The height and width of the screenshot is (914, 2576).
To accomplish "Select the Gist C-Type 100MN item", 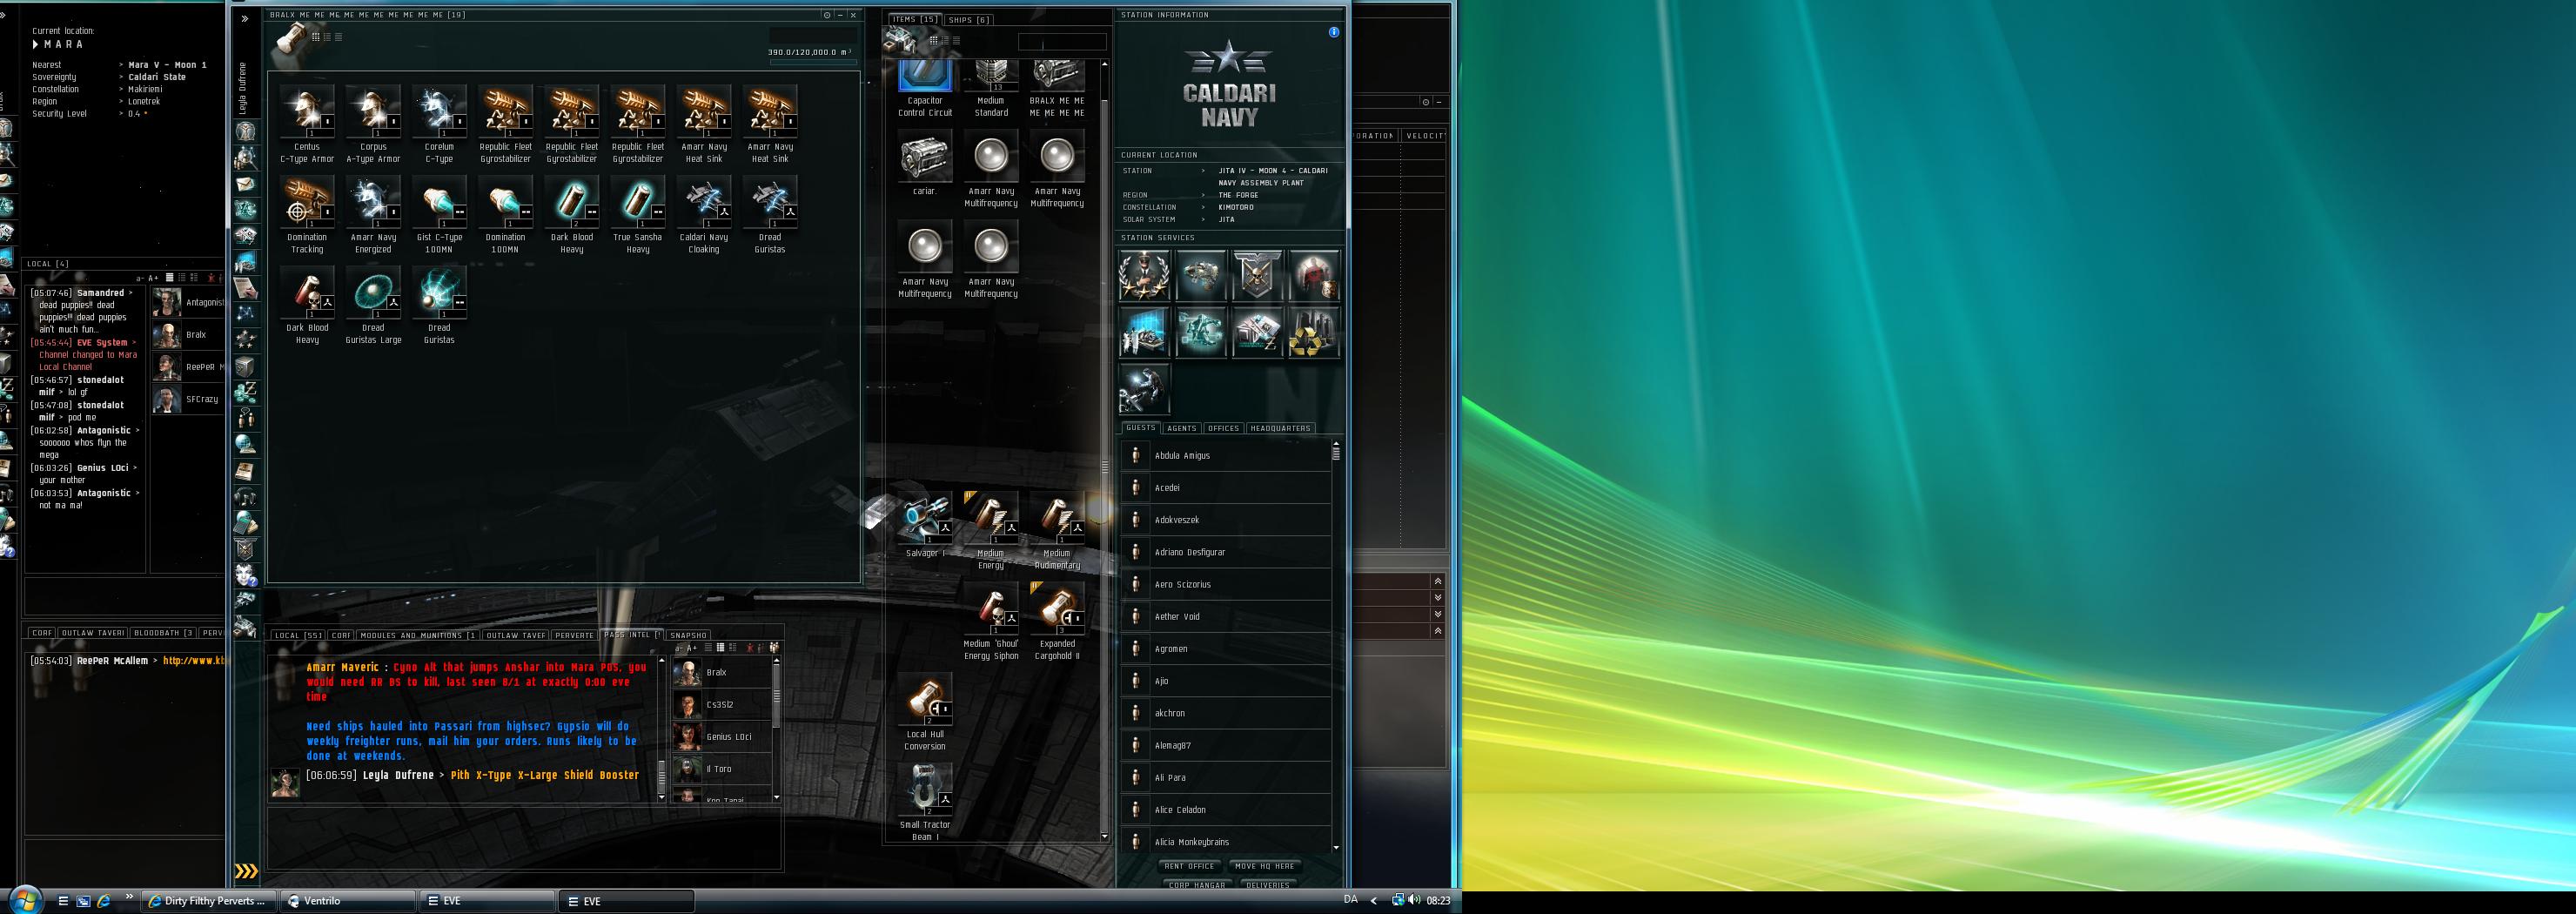I will click(439, 215).
